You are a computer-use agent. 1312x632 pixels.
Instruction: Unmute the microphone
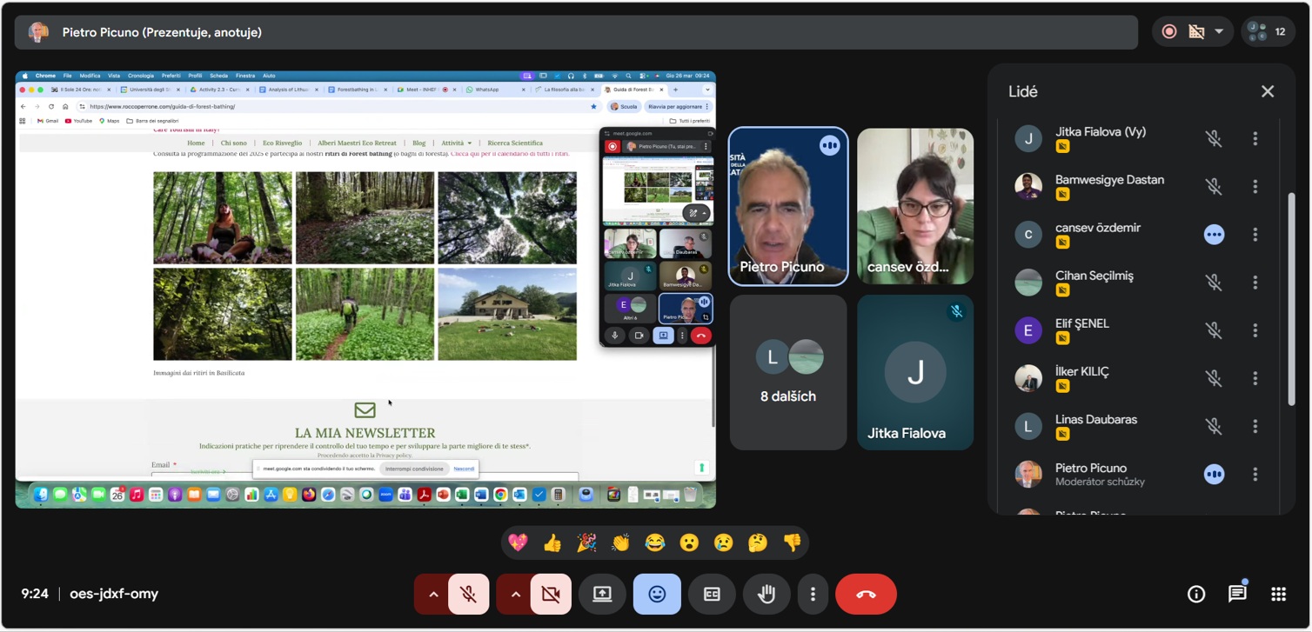point(468,595)
